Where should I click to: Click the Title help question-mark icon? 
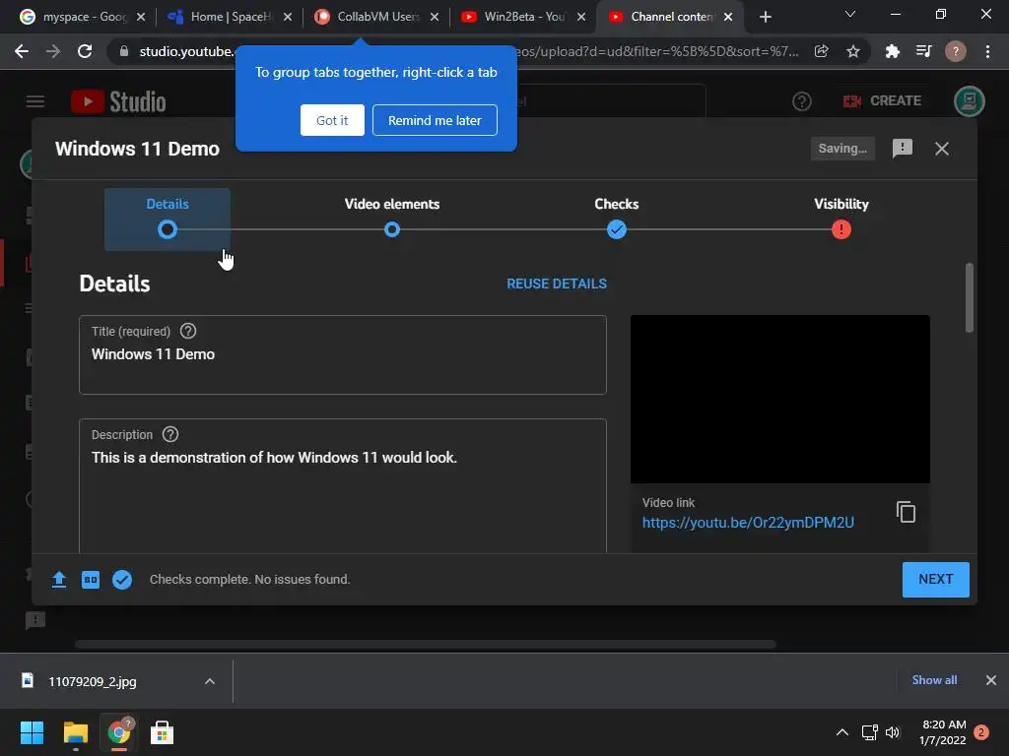tap(188, 331)
